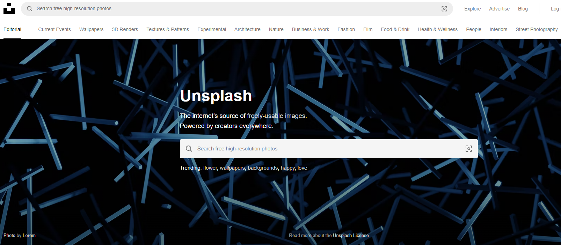The height and width of the screenshot is (245, 561).
Task: Select the Nature category
Action: pos(276,29)
